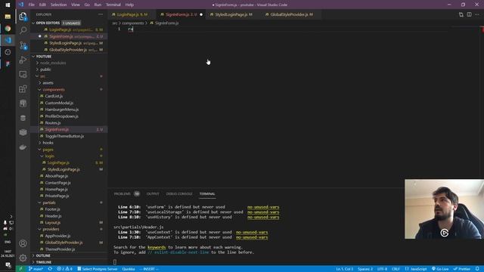Select Postgres Server in status bar
The image size is (484, 272).
[98, 269]
